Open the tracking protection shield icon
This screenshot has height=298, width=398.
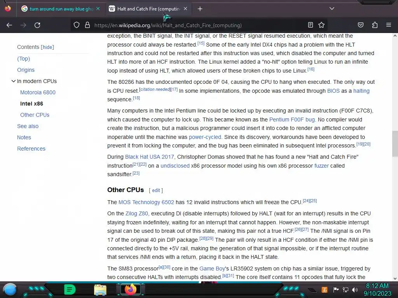click(77, 25)
